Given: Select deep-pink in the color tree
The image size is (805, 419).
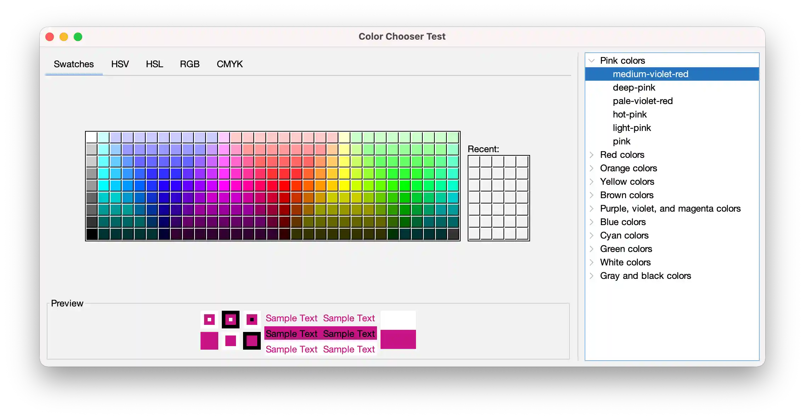Looking at the screenshot, I should [634, 87].
